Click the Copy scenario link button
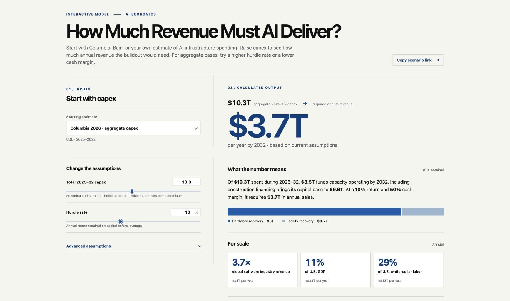Screen dimensions: 510x301 [418, 60]
